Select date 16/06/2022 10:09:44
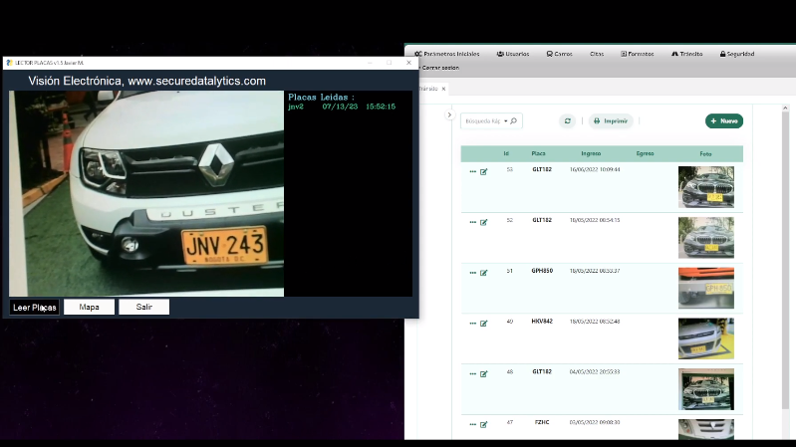This screenshot has height=447, width=796. 595,169
